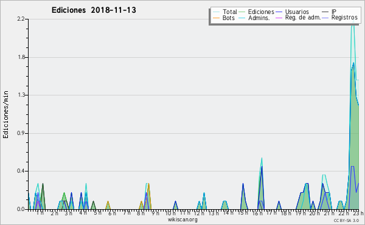Click the 11 h x-axis label
The height and width of the screenshot is (225, 365).
[185, 213]
